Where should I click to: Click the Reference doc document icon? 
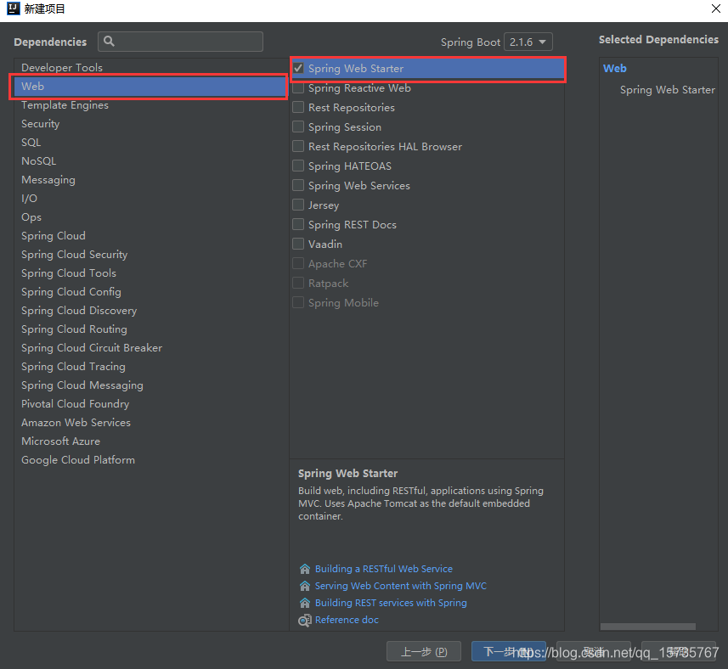pos(305,621)
